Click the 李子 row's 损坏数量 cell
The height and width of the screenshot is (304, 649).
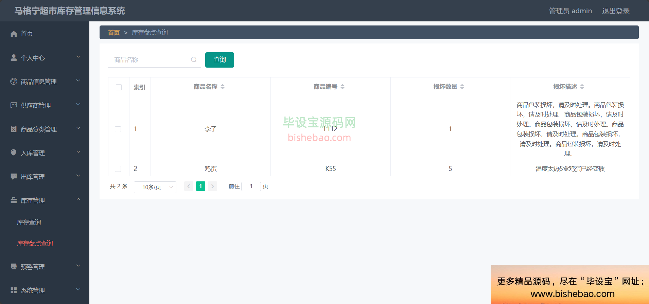coord(450,129)
